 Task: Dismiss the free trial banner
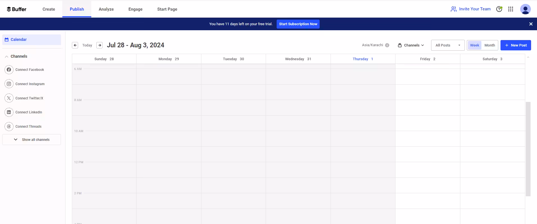[x=531, y=24]
